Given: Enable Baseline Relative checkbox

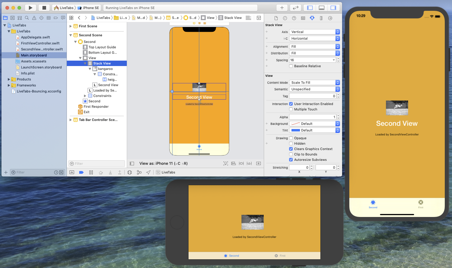Looking at the screenshot, I should tap(291, 66).
